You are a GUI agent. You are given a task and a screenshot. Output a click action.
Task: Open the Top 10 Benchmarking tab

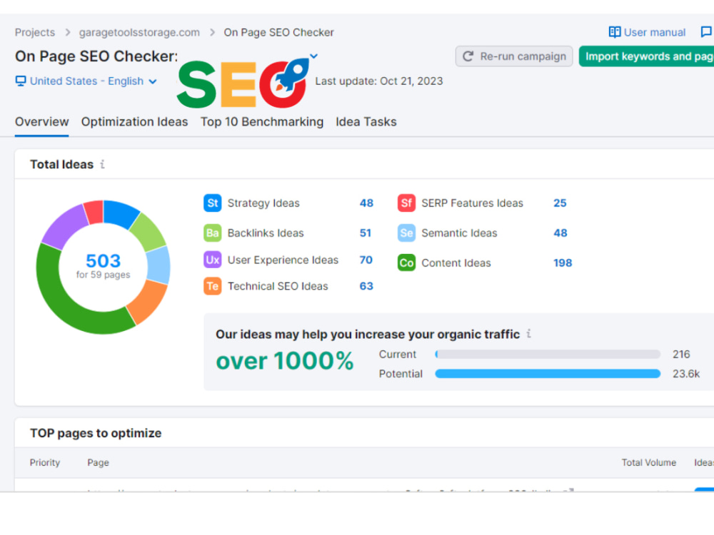(x=262, y=122)
